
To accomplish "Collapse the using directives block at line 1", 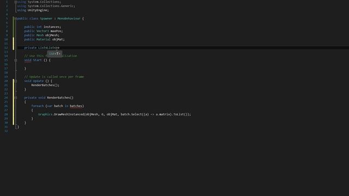I will (16, 2).
